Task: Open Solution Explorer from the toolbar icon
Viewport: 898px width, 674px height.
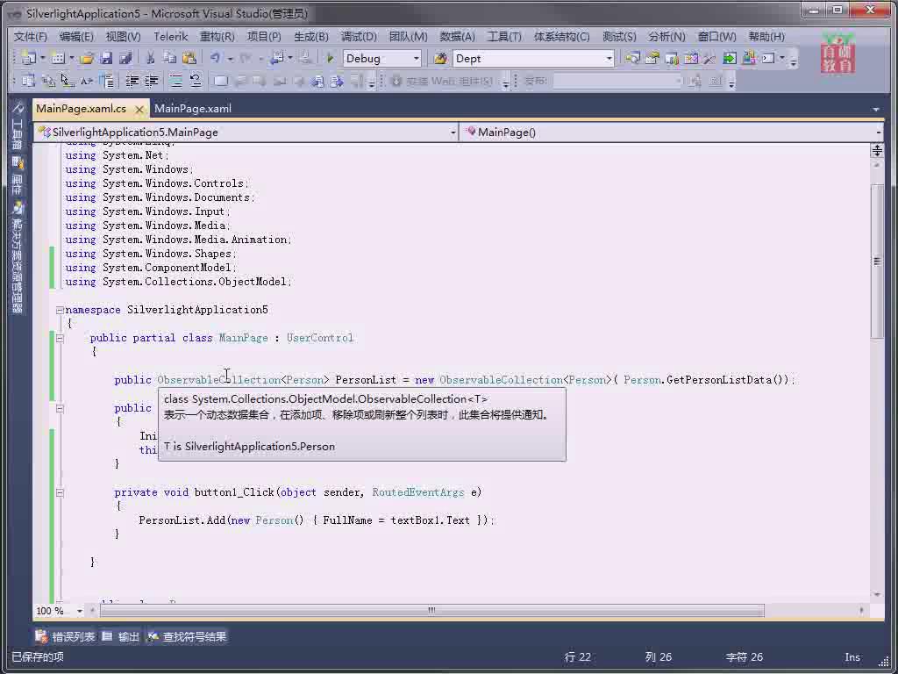Action: pos(632,58)
